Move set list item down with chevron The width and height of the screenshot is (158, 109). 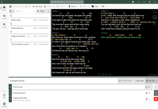[156, 93]
